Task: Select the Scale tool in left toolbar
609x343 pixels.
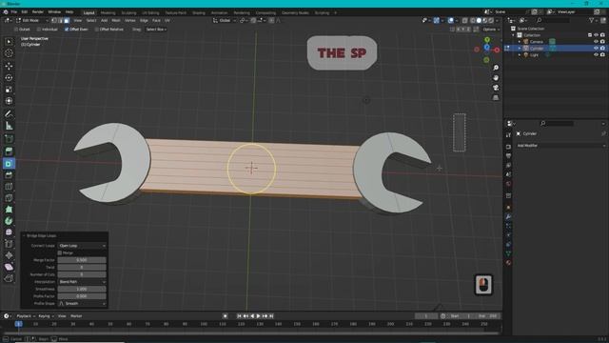Action: (9, 90)
